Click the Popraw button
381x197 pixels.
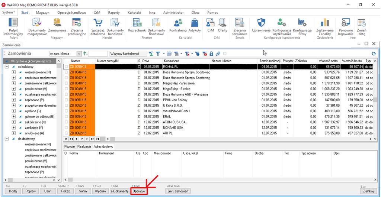click(x=31, y=191)
